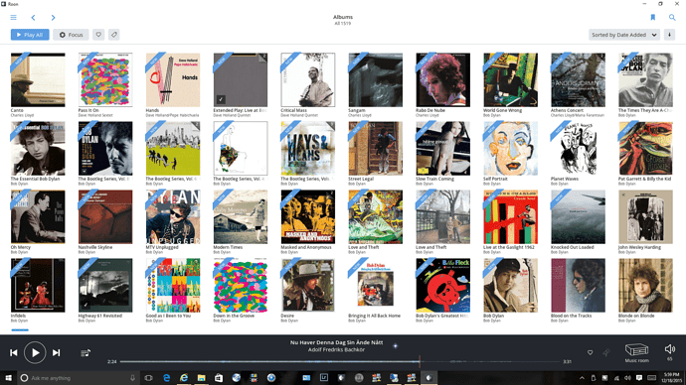Open the artist Adolf Fredriks Bachkör link

[x=336, y=349]
